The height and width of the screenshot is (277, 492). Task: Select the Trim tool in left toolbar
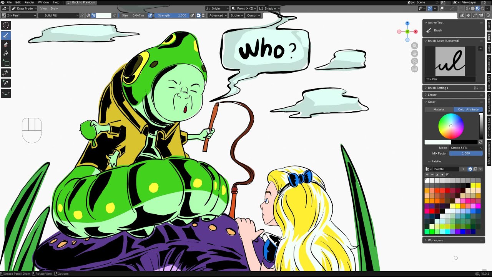pos(6,73)
